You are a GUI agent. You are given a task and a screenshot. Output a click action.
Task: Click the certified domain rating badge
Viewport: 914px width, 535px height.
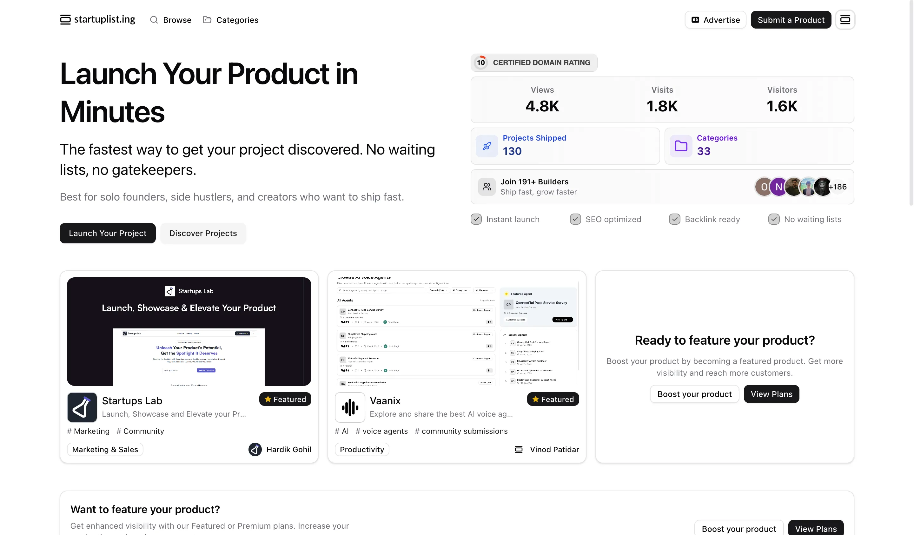534,63
